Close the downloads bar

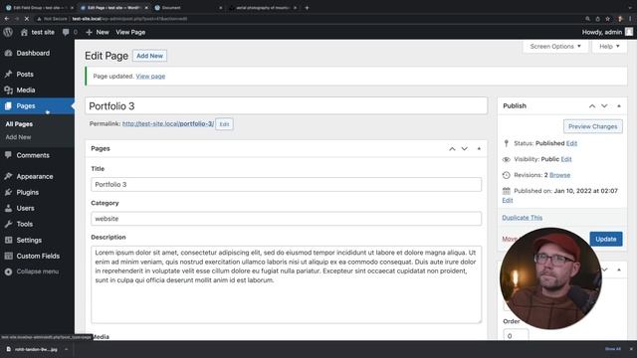[631, 349]
